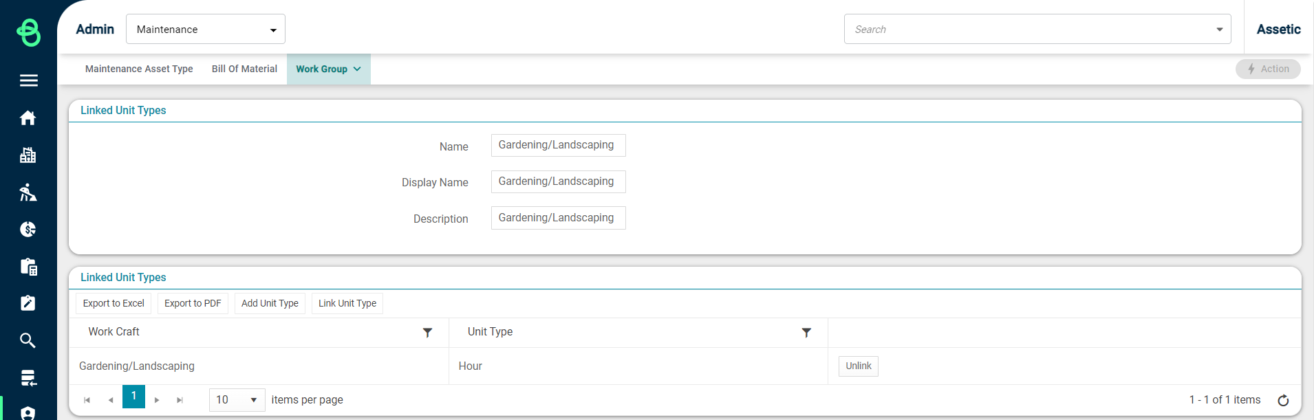Switch to Bill Of Material tab
1314x420 pixels.
[244, 69]
